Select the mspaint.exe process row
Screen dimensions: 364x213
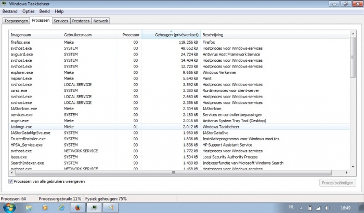[x=179, y=78]
